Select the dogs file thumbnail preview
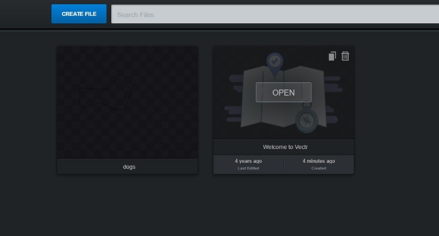The image size is (439, 236). (x=127, y=102)
